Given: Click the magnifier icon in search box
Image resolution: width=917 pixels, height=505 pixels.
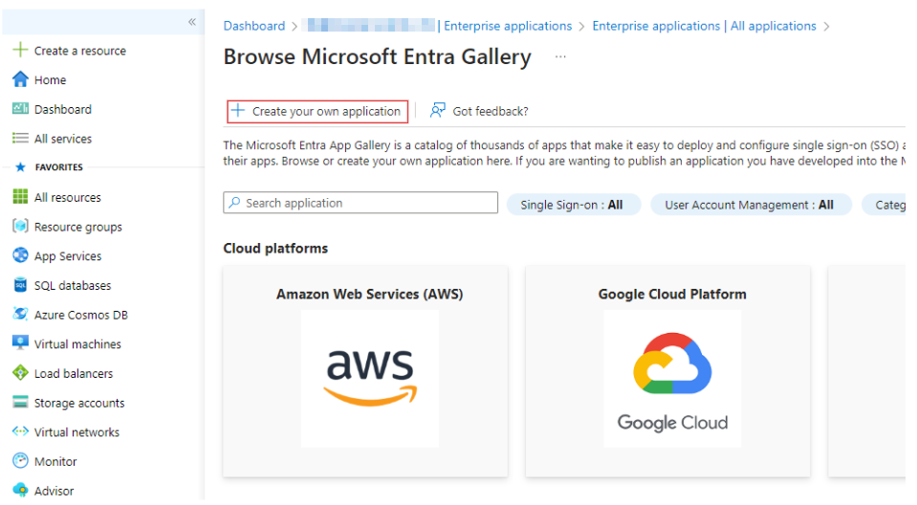Looking at the screenshot, I should pyautogui.click(x=234, y=203).
